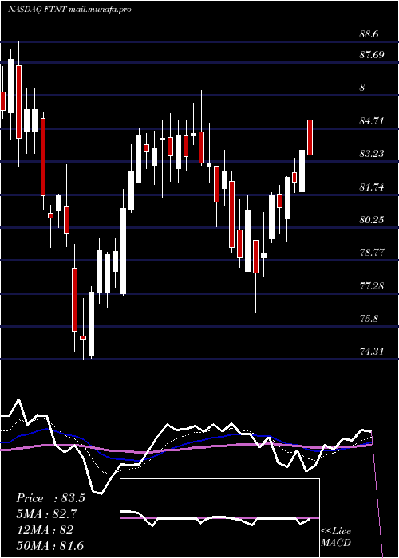Select the 75.8 price axis label
The height and width of the screenshot is (558, 399).
[369, 319]
